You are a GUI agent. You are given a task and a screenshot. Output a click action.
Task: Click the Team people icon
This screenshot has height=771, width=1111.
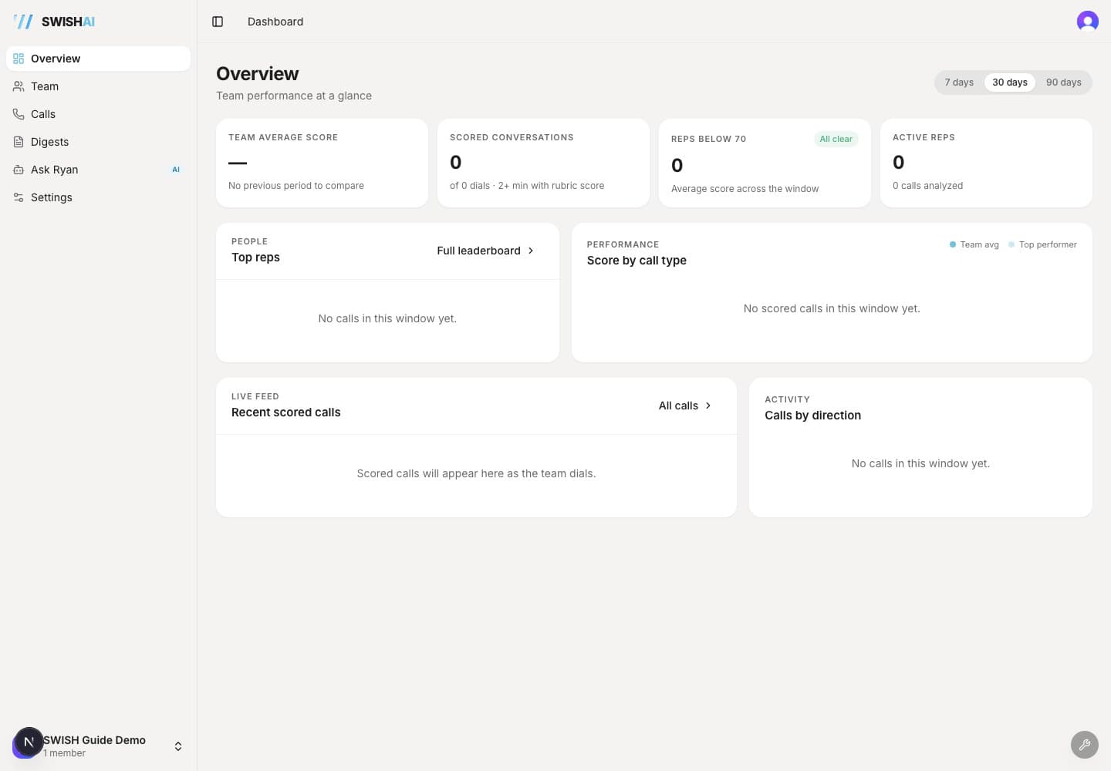(19, 86)
